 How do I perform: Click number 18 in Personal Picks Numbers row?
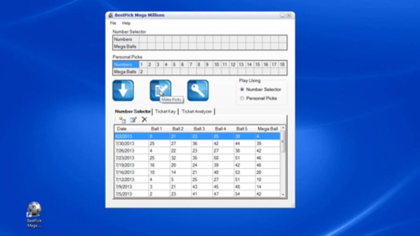click(x=282, y=65)
